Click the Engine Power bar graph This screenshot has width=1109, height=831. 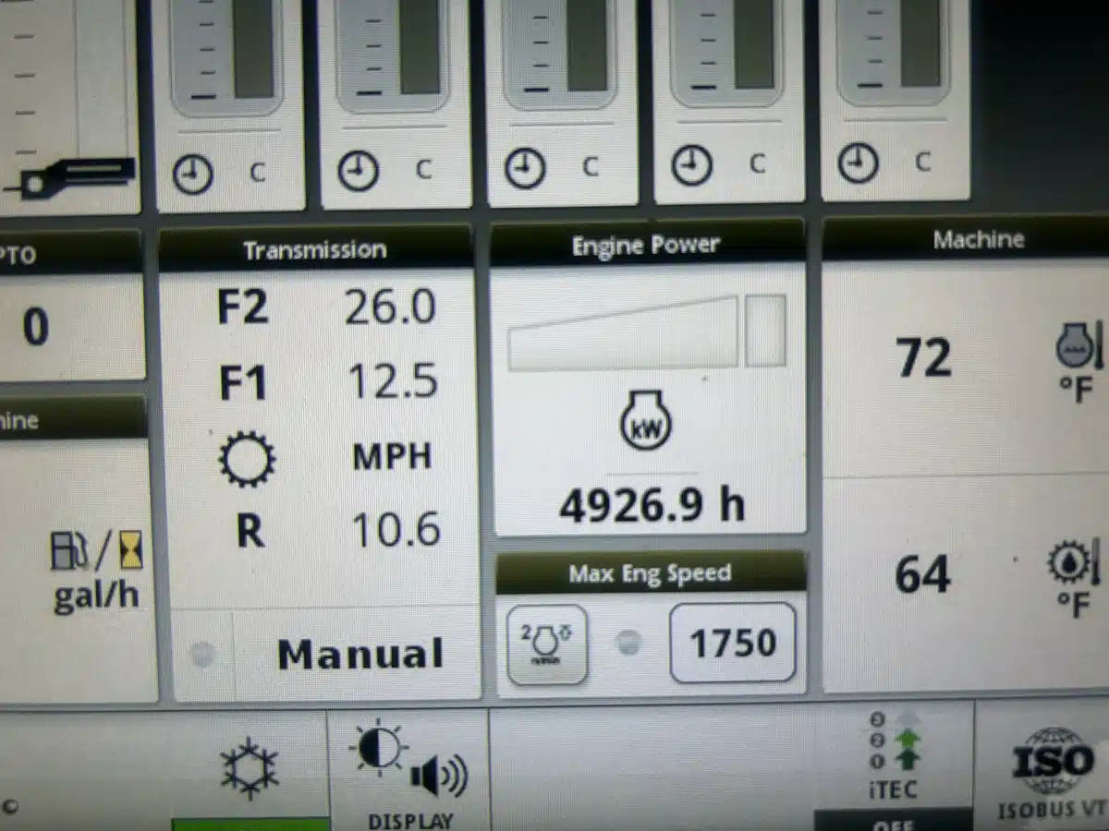click(x=647, y=332)
